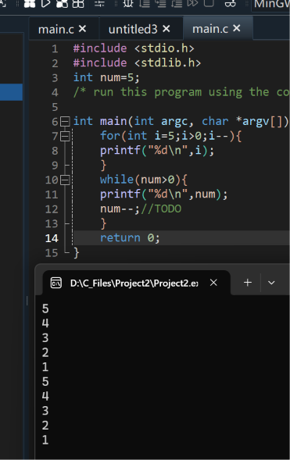Close the Project2.exe terminal tab
This screenshot has width=290, height=460.
pyautogui.click(x=213, y=283)
